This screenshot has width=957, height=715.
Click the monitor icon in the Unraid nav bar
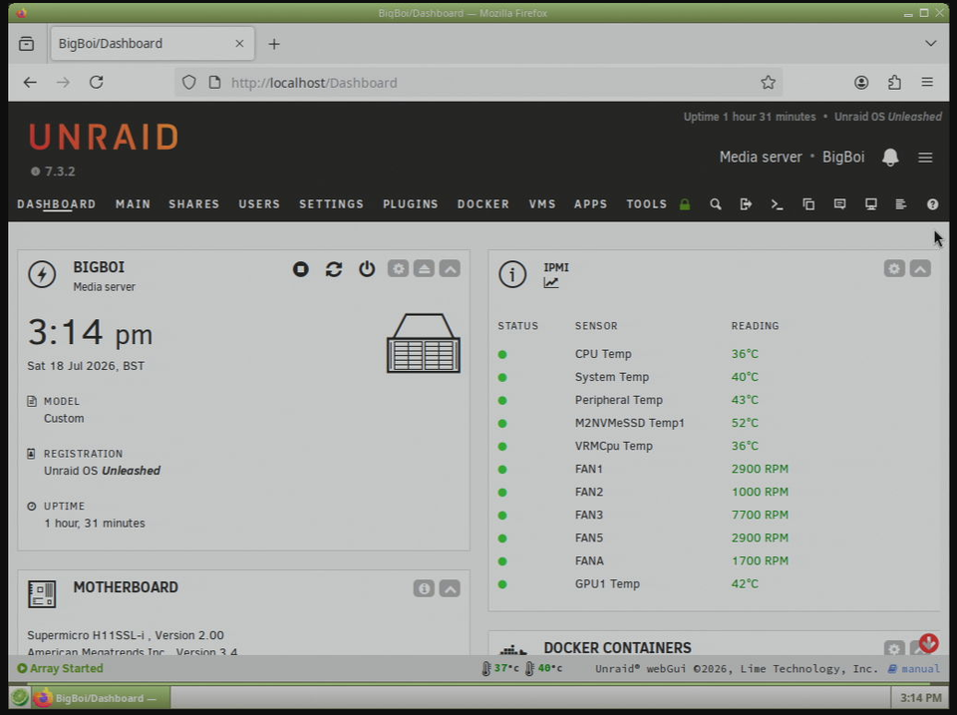click(871, 204)
